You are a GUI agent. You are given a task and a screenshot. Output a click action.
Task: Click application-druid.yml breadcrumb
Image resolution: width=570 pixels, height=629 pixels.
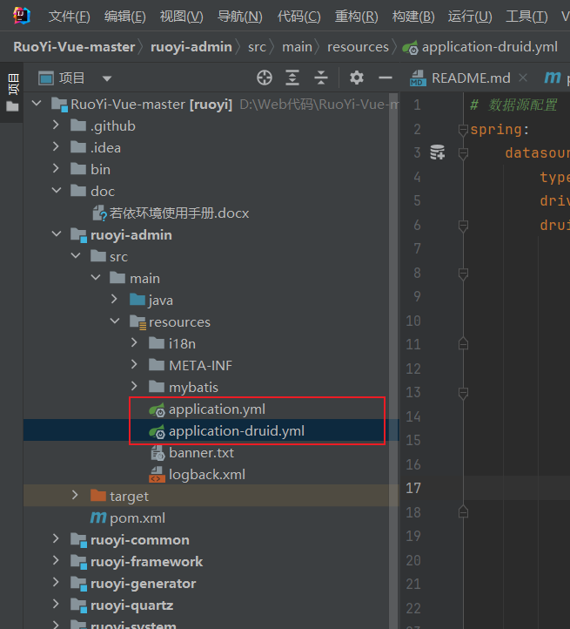(479, 47)
